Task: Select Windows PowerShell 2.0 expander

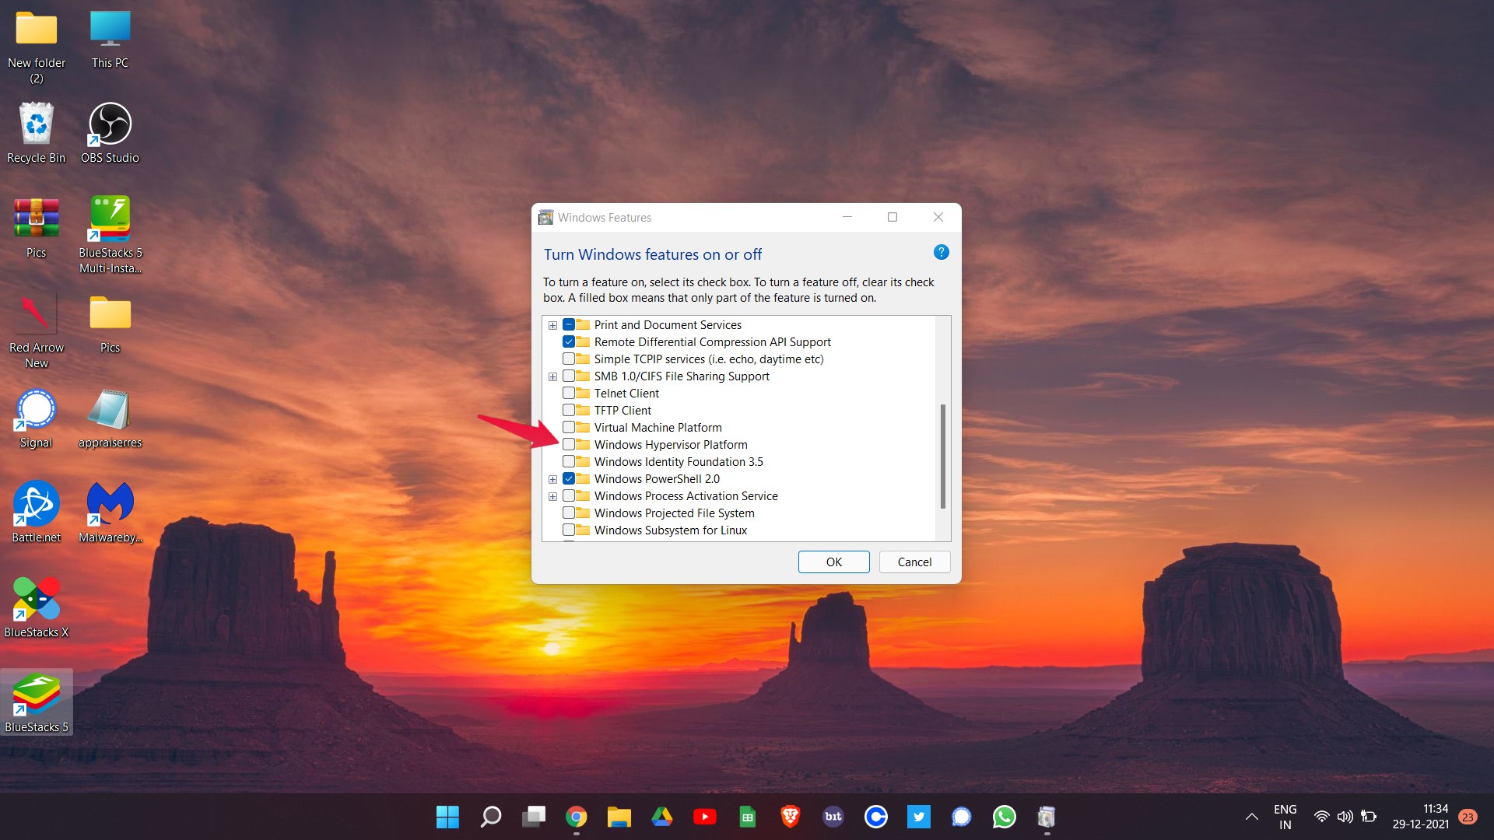Action: 553,478
